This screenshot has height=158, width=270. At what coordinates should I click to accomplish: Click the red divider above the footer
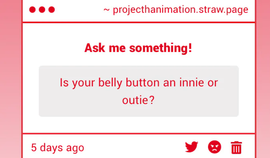[139, 134]
